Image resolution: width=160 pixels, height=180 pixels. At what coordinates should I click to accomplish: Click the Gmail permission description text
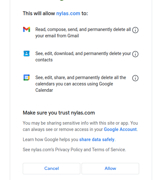(x=83, y=33)
